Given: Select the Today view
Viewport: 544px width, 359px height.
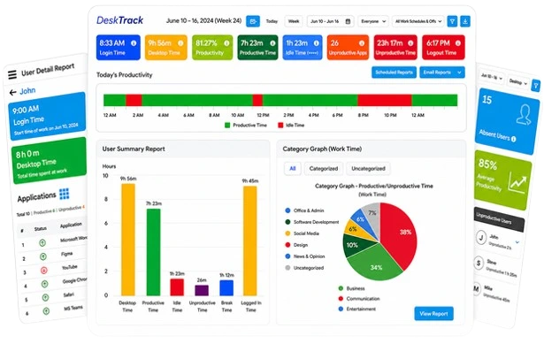Looking at the screenshot, I should (272, 21).
